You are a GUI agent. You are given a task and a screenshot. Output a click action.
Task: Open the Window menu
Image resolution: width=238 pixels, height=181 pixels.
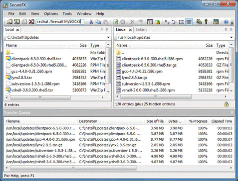pyautogui.click(x=84, y=14)
